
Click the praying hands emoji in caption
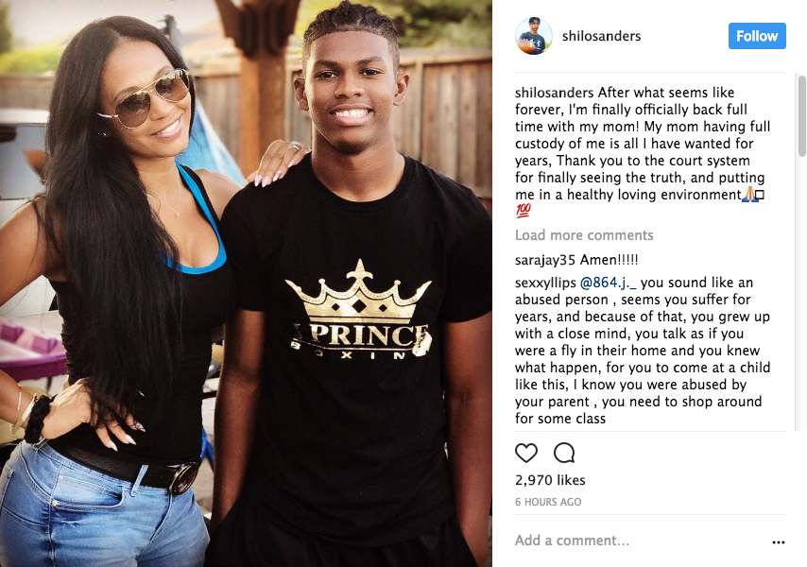coord(749,195)
